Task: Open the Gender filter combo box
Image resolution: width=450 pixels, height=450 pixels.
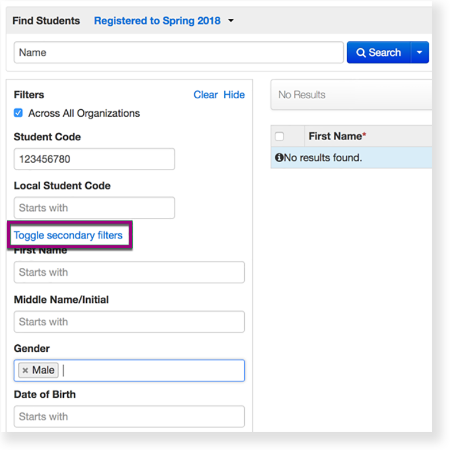Action: [152, 371]
